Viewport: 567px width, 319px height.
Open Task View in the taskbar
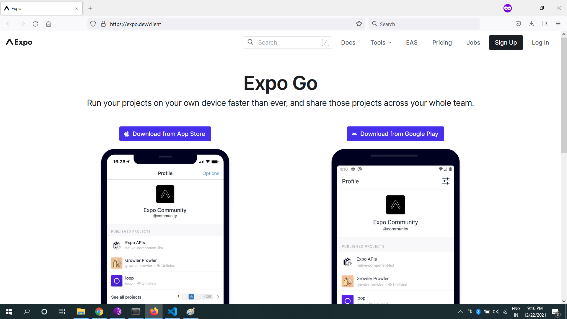(62, 312)
